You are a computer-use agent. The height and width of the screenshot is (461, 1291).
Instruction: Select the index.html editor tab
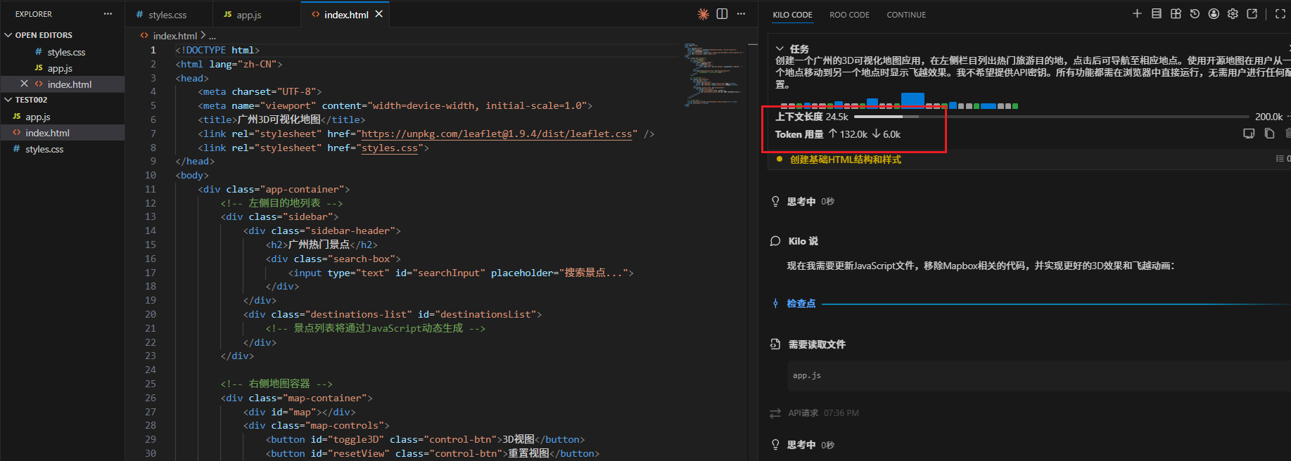346,15
